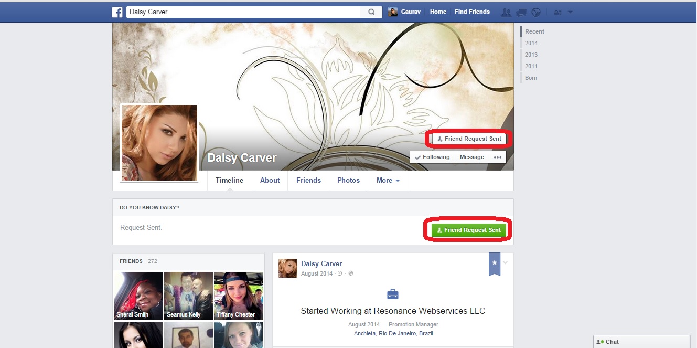
Task: Open Daisy Carver's large profile picture
Action: (159, 143)
